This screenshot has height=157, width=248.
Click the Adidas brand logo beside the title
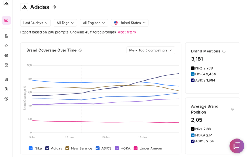pos(24,7)
